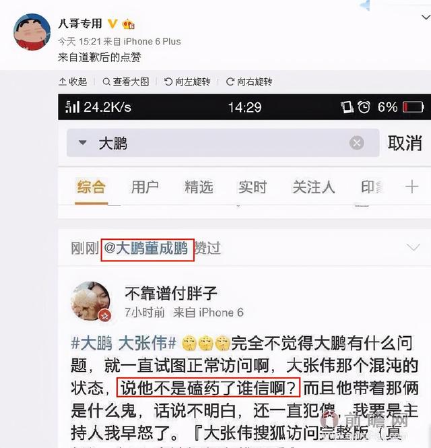This screenshot has width=431, height=448.
Task: Click the crown membership icon
Action: (x=128, y=24)
